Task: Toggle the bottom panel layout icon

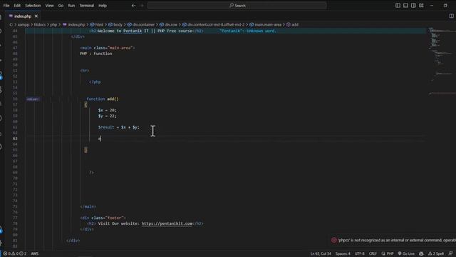Action: pos(405,5)
